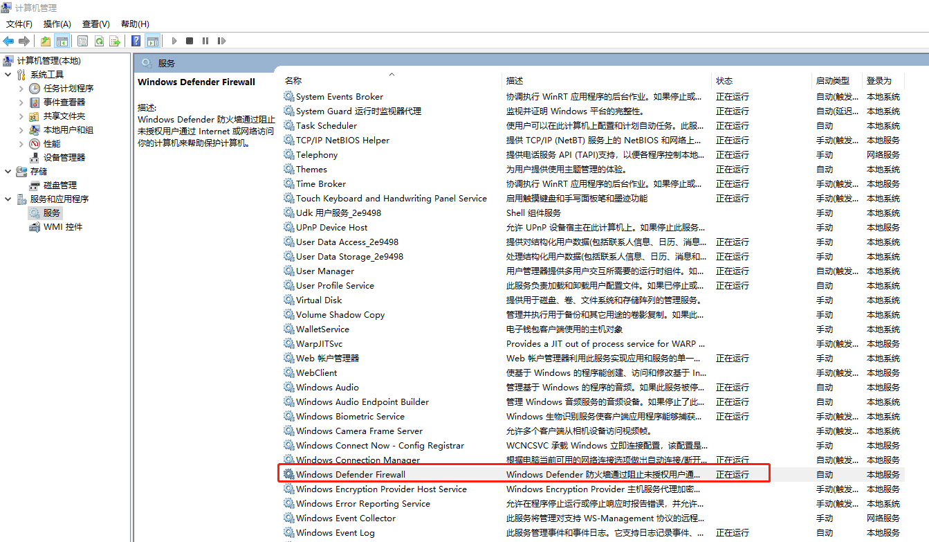
Task: Select the 磁盘管理 icon in tree
Action: [35, 186]
